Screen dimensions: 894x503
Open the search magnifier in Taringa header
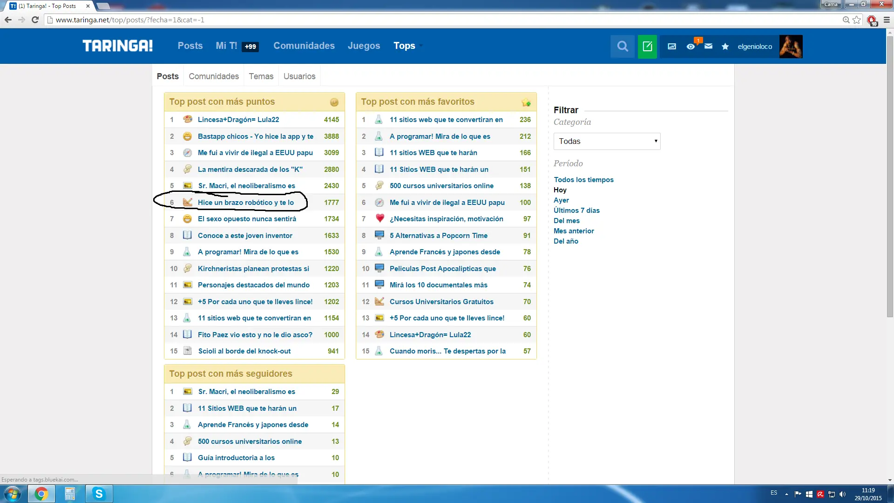(622, 46)
